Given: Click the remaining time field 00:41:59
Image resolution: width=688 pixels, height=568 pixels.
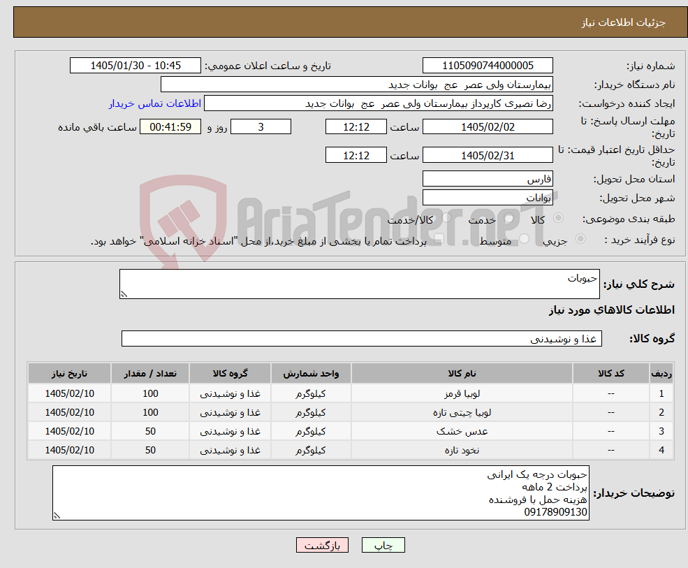Looking at the screenshot, I should (x=170, y=127).
